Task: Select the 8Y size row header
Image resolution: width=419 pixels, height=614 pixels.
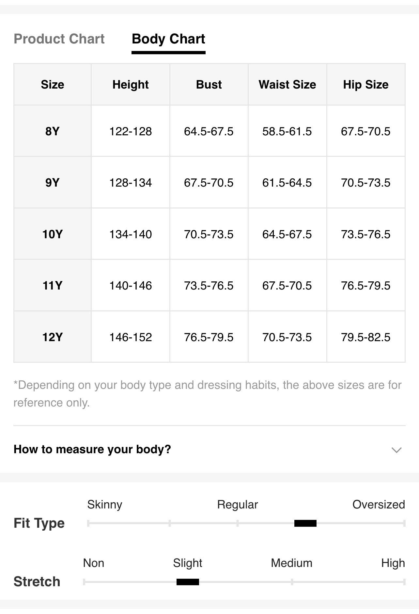Action: (x=53, y=131)
